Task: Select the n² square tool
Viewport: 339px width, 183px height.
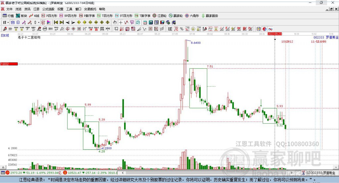Action: 56,29
